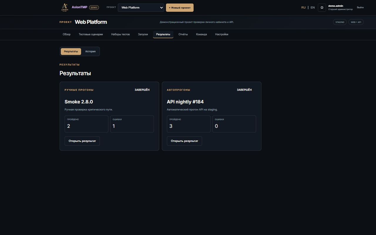Click the Ручная проверка критического пути description
This screenshot has height=235, width=376.
click(x=89, y=110)
